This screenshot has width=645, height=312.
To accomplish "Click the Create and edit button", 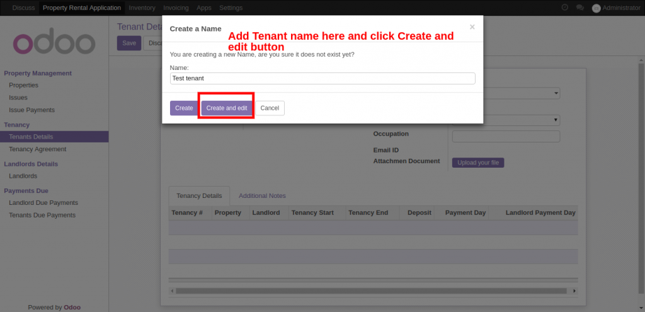I will pyautogui.click(x=227, y=108).
